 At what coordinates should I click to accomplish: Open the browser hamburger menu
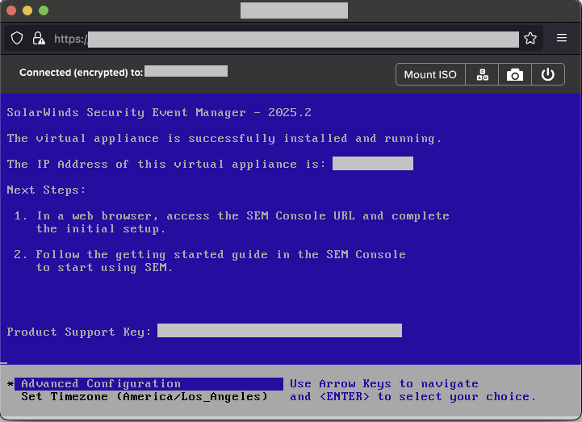click(562, 38)
